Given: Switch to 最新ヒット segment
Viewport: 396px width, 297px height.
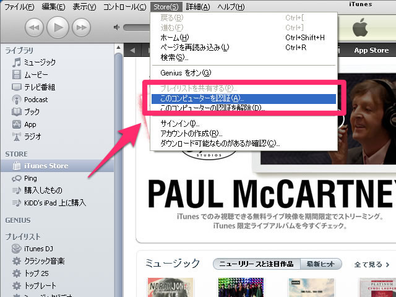Looking at the screenshot, I should 321,264.
